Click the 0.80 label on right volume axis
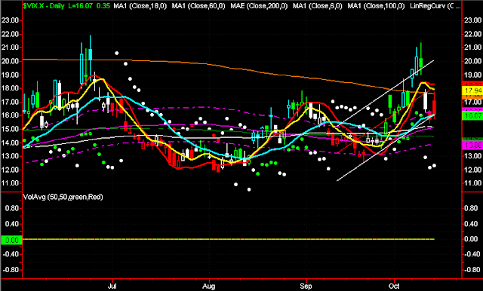The height and width of the screenshot is (291, 483). click(x=473, y=208)
